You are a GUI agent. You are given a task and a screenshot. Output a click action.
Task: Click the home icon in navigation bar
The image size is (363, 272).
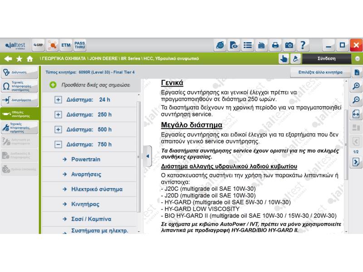click(x=30, y=58)
